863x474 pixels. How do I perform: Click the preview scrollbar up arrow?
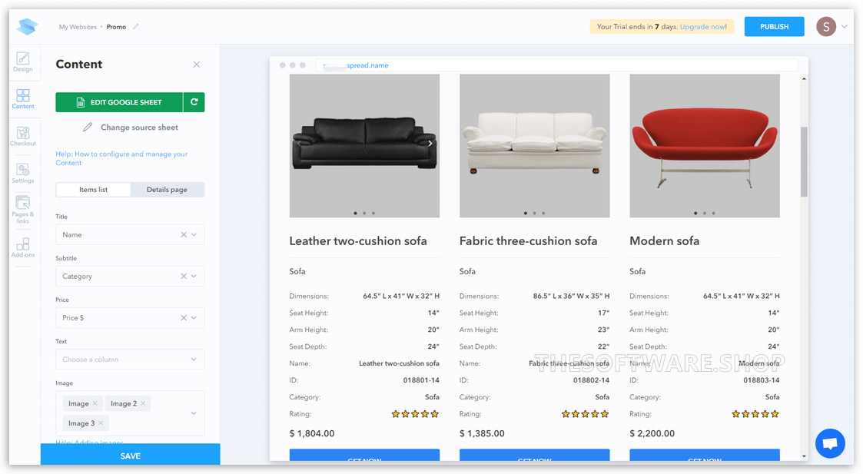804,78
